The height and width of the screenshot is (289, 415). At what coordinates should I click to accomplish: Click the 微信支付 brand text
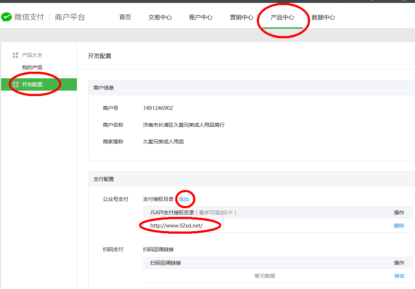[29, 17]
